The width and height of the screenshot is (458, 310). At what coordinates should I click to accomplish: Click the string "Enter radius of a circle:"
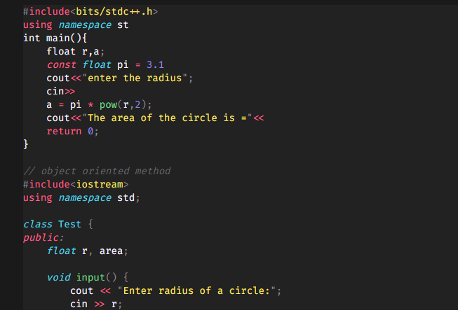point(196,291)
